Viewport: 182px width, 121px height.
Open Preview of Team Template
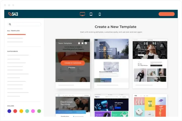tap(72, 68)
